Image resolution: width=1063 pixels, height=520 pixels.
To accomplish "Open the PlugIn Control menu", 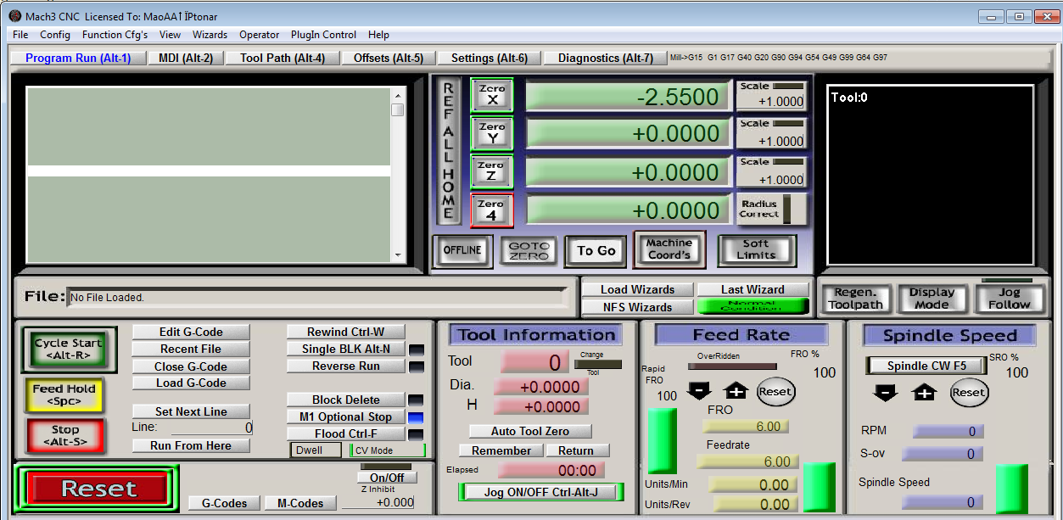I will 323,35.
